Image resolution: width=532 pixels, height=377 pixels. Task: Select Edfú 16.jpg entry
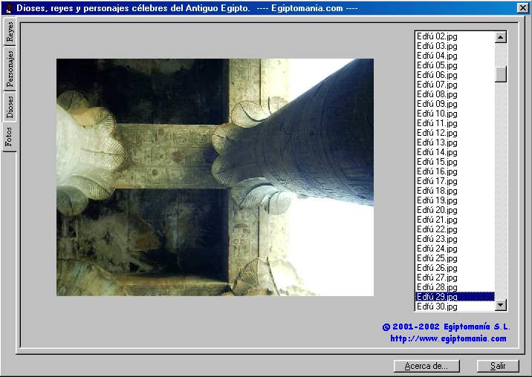point(455,171)
